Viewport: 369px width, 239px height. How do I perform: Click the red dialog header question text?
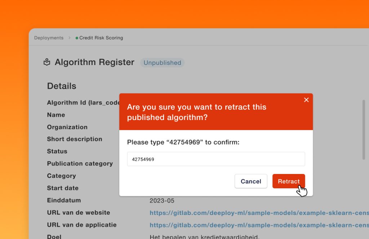coord(196,112)
